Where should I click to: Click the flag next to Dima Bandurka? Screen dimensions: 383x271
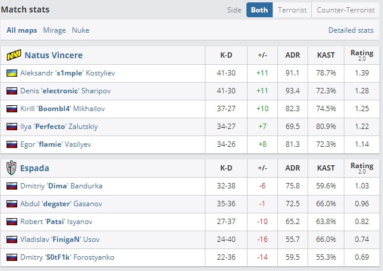tap(11, 186)
